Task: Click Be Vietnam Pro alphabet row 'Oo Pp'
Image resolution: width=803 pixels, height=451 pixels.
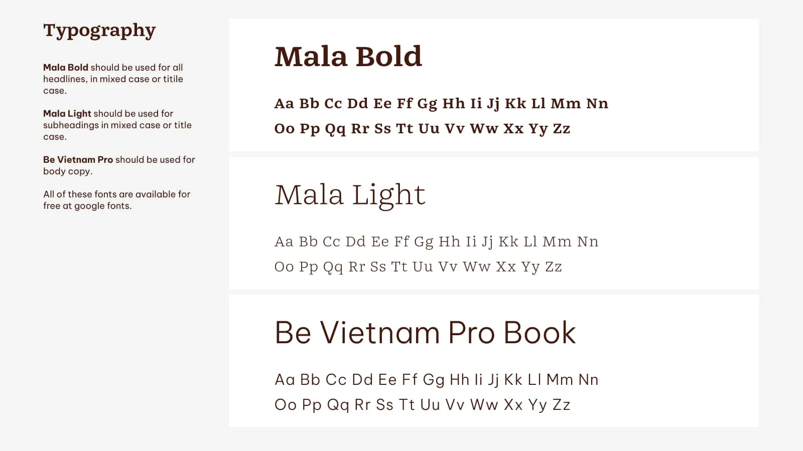Action: coord(422,405)
